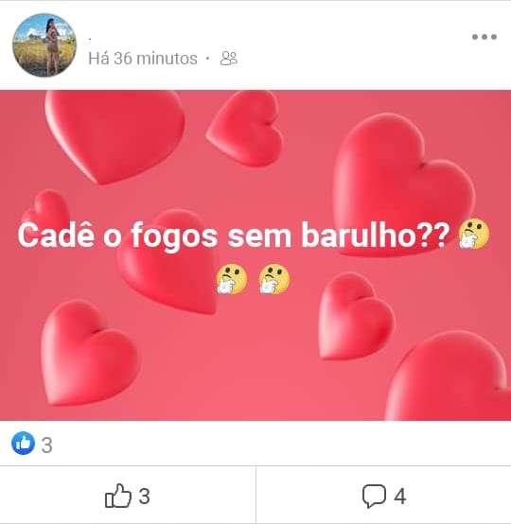Image resolution: width=511 pixels, height=524 pixels.
Task: Click the comment count "4"
Action: (399, 497)
